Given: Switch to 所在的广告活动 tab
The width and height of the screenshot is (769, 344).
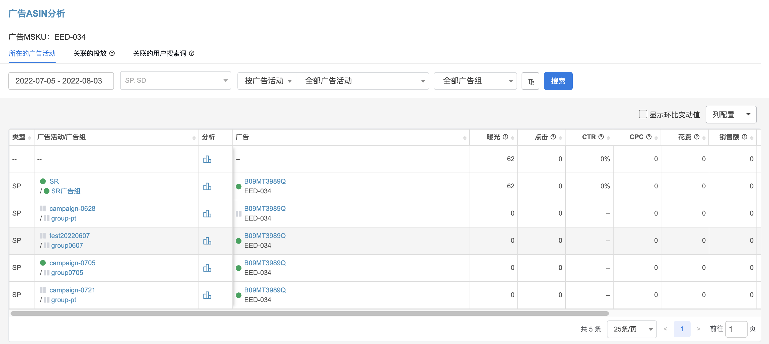Looking at the screenshot, I should click(x=32, y=53).
